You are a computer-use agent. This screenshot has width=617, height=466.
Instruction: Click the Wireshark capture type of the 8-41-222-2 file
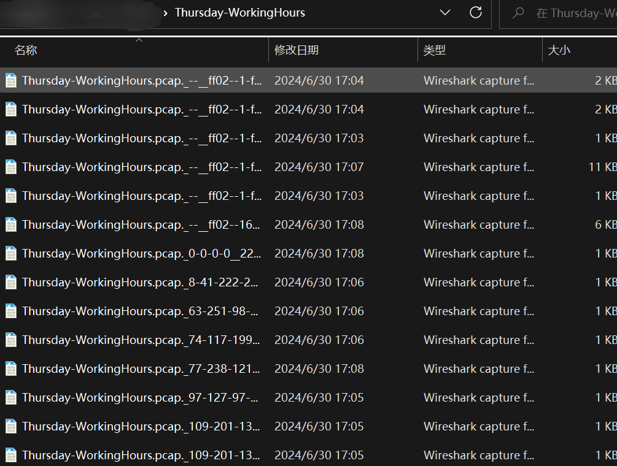click(479, 282)
